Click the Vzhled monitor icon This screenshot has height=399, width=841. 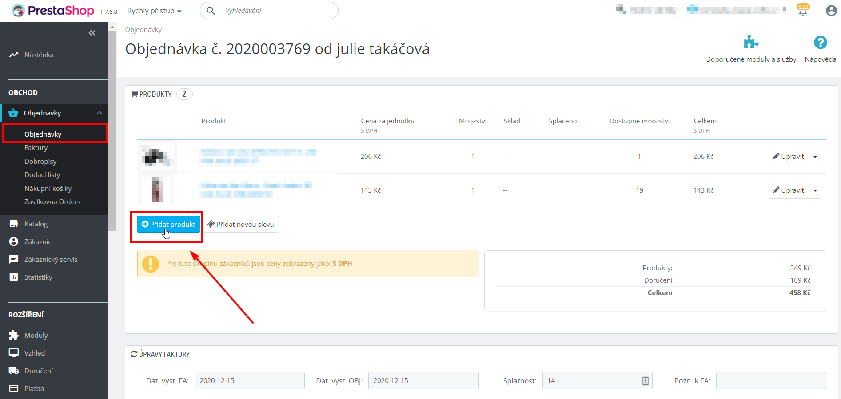(14, 353)
